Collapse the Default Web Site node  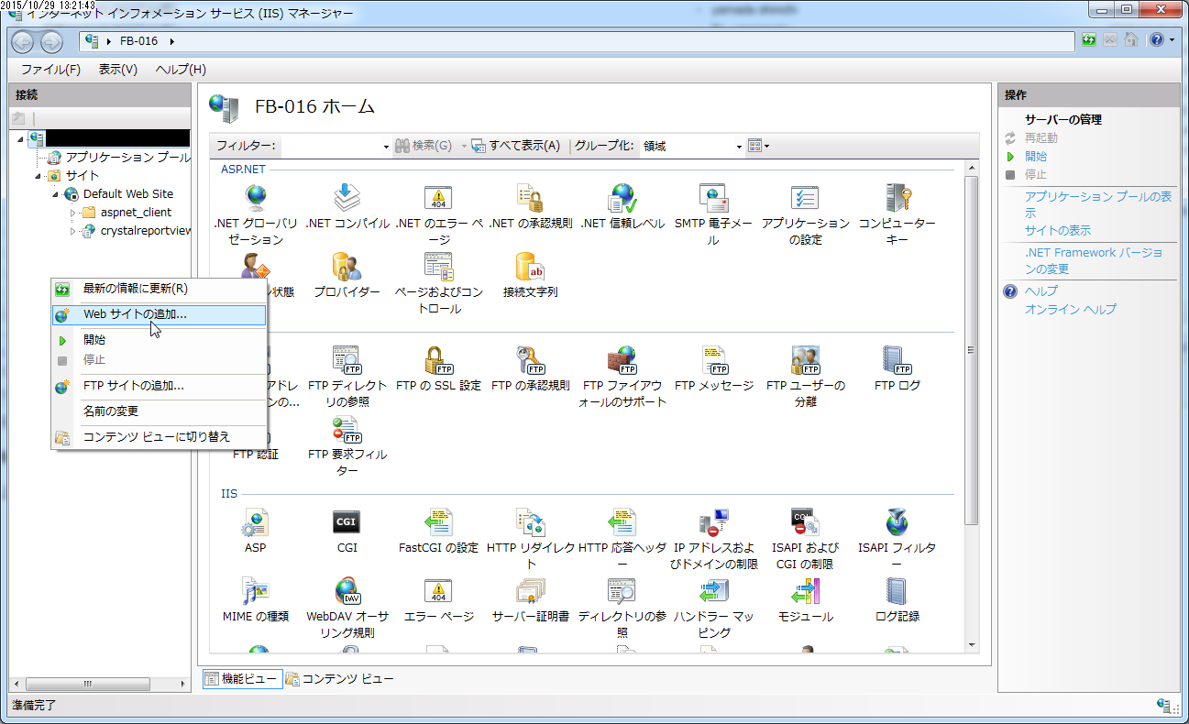pos(56,194)
